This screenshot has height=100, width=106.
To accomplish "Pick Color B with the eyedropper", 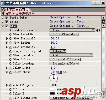I will (x=59, y=93).
